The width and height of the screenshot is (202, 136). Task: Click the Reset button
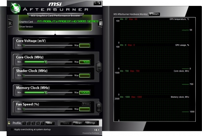click(78, 123)
